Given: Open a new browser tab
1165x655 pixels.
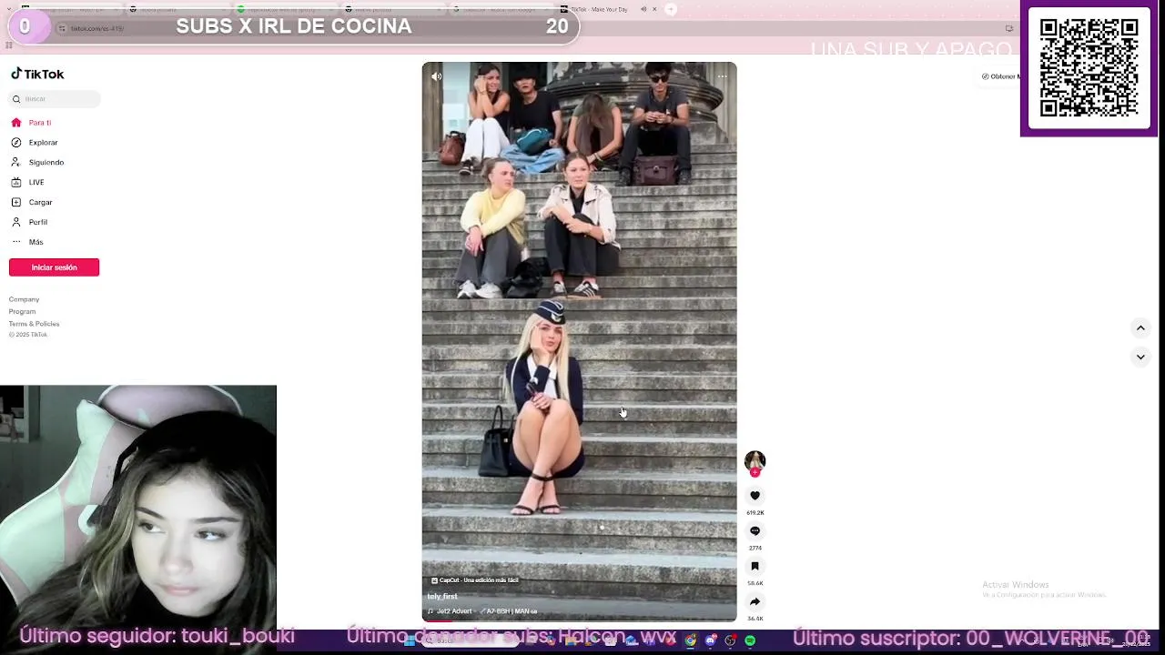Looking at the screenshot, I should [671, 9].
